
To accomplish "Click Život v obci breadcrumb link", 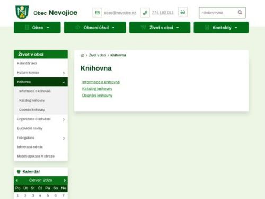I will (98, 55).
